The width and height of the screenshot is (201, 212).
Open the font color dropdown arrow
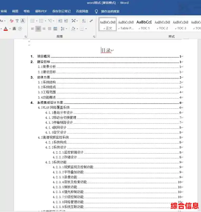[10, 29]
